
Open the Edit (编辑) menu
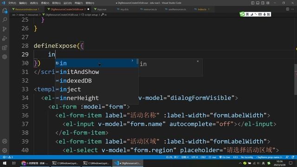click(23, 3)
